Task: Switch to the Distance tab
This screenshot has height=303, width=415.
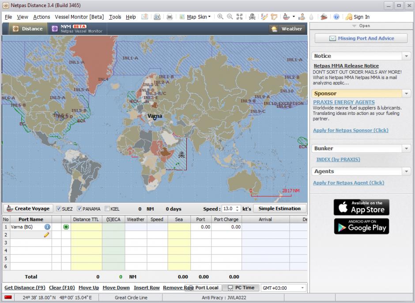Action: (x=28, y=29)
